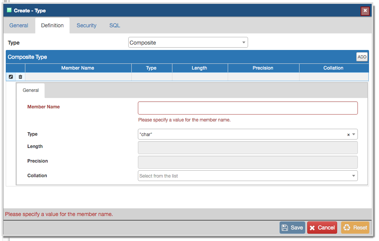Viewport: 379px width, 241px height.
Task: Switch to the Security tab
Action: coord(86,25)
